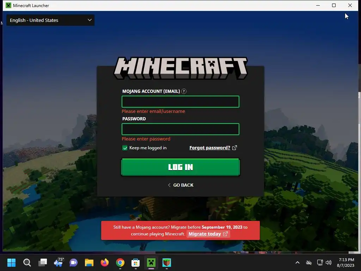The height and width of the screenshot is (271, 361).
Task: Focus the Mojang account email input field
Action: point(180,102)
